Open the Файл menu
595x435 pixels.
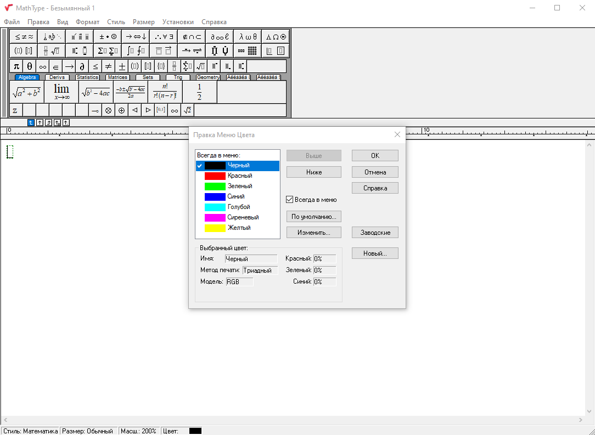(12, 22)
